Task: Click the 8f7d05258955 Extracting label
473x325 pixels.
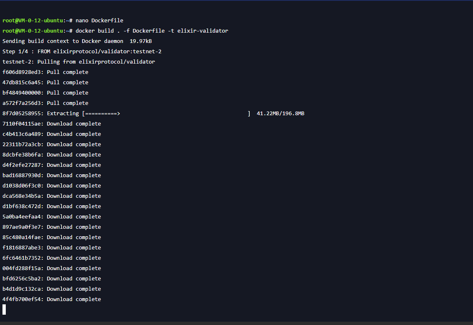Action: coord(41,114)
